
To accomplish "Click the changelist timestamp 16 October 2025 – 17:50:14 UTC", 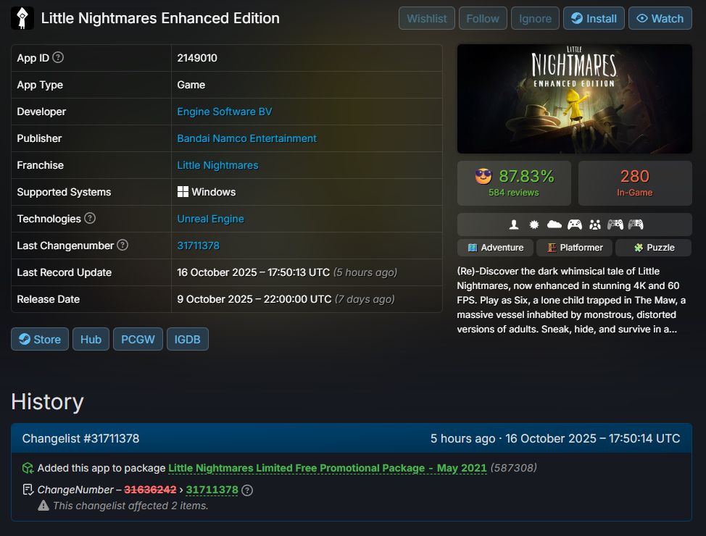I will 592,438.
